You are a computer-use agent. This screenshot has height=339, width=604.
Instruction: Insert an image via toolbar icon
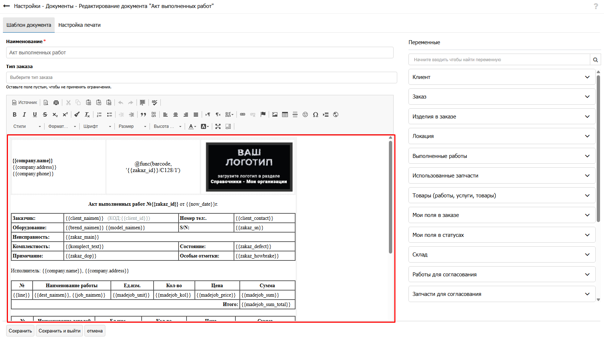click(275, 114)
